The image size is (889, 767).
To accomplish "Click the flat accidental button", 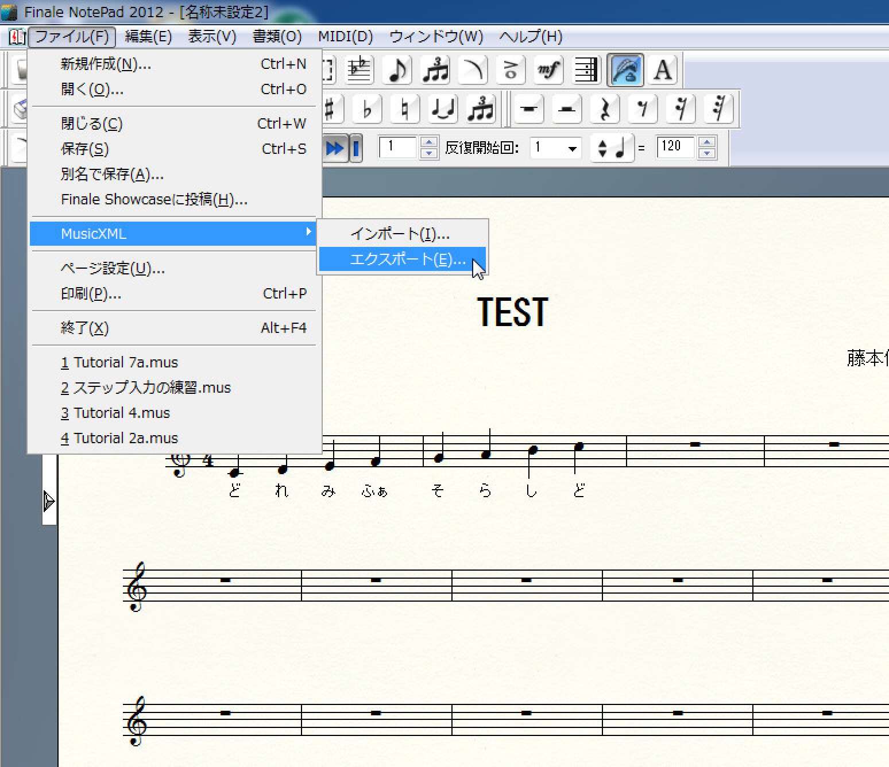I will tap(367, 109).
